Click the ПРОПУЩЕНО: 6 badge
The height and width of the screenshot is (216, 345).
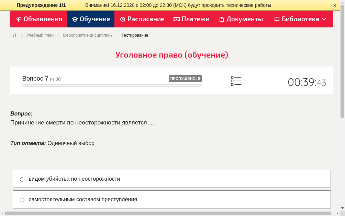185,78
